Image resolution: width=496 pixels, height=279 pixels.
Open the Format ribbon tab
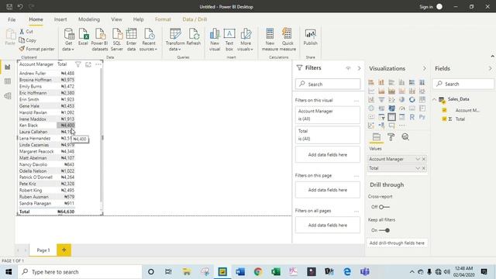click(x=163, y=19)
